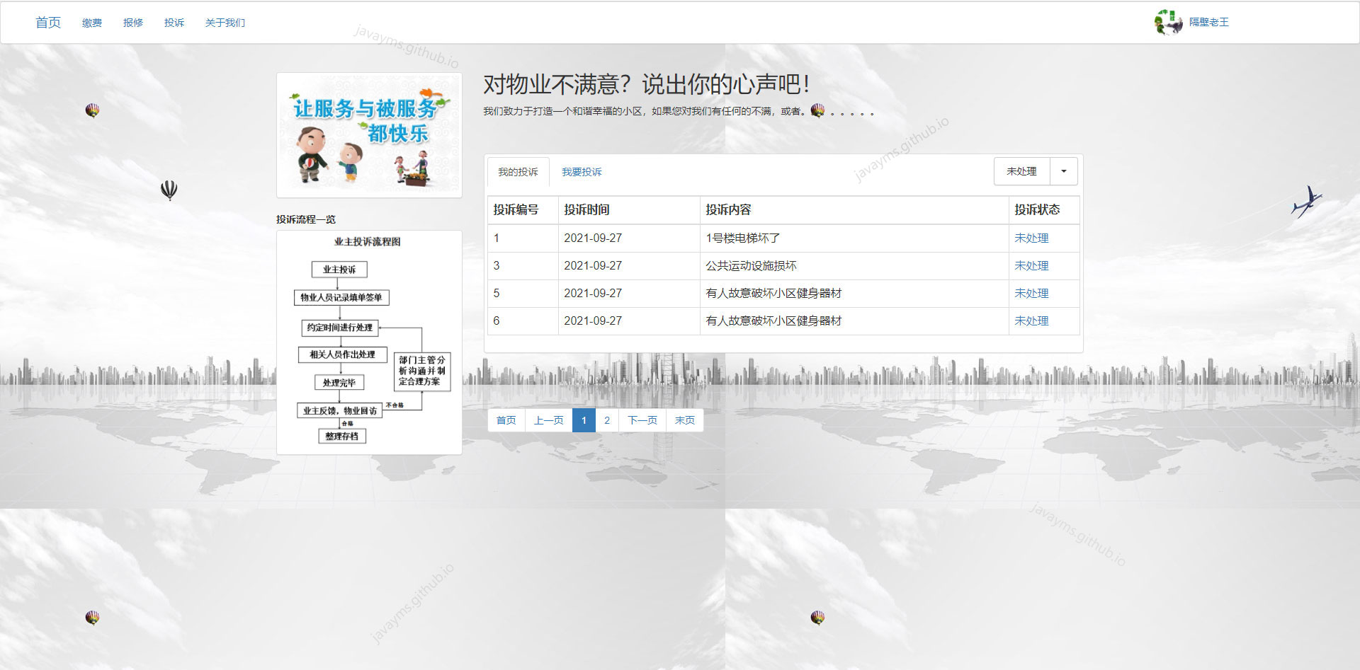Jump to the last page via 末页
Screen dimensions: 1360x670
pos(684,420)
